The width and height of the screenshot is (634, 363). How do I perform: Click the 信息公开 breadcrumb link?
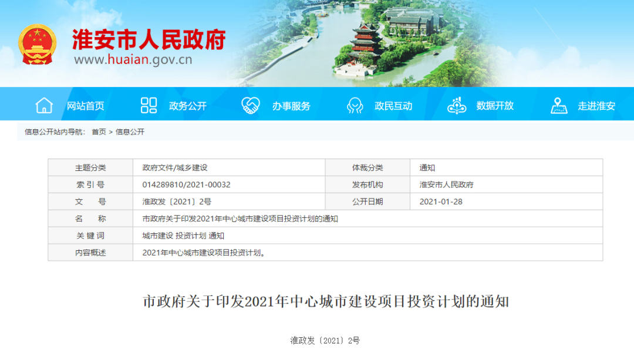[x=130, y=132]
